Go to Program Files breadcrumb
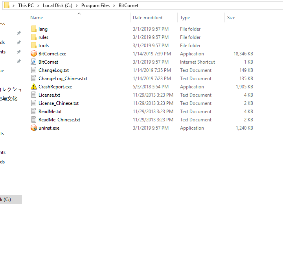This screenshot has width=283, height=273. coord(95,5)
